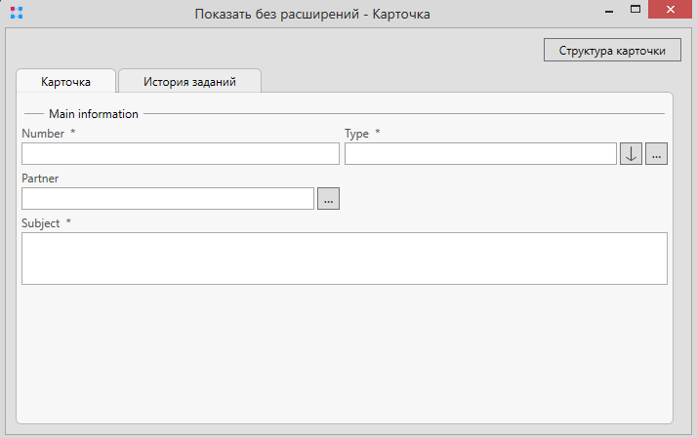
Task: Open the Структура карточки button
Action: 612,50
